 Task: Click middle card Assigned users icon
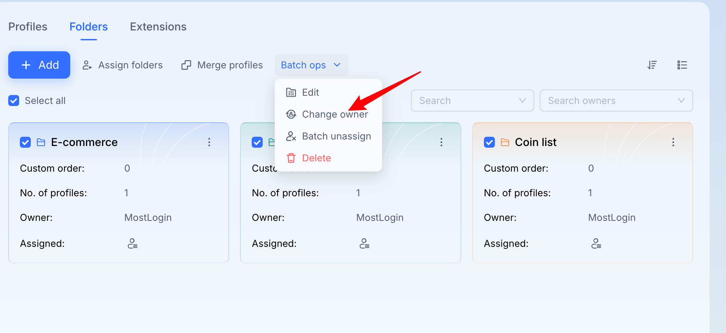tap(364, 243)
